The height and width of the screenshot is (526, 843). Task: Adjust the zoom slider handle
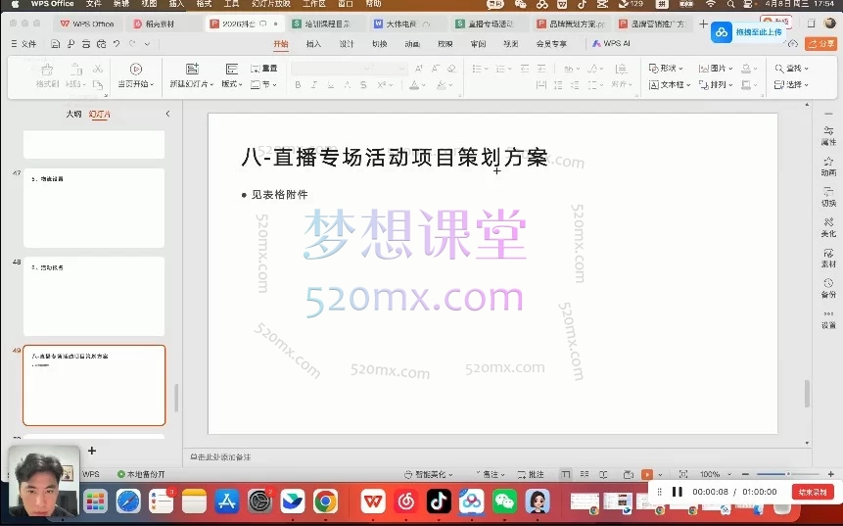788,474
